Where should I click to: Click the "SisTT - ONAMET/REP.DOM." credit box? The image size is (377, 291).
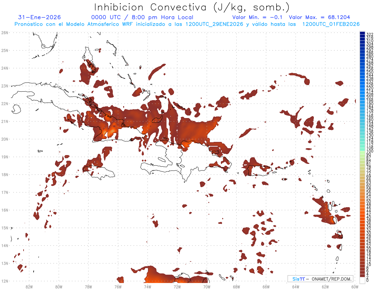(x=320, y=279)
